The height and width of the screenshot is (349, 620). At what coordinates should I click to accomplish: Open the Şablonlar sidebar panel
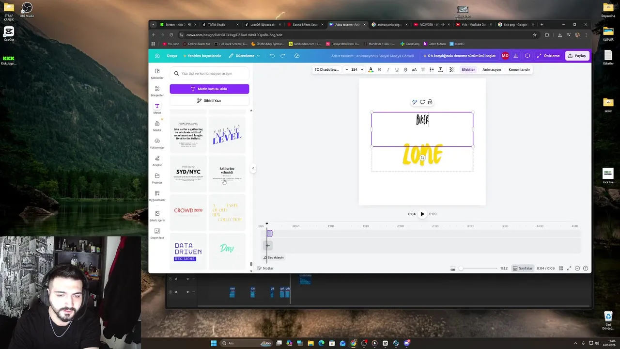click(x=157, y=74)
